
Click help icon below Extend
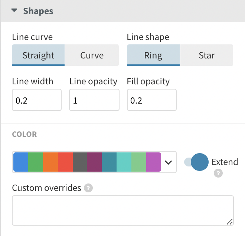click(218, 173)
